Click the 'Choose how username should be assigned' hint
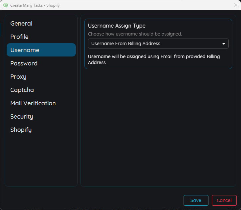The image size is (241, 210). point(135,34)
